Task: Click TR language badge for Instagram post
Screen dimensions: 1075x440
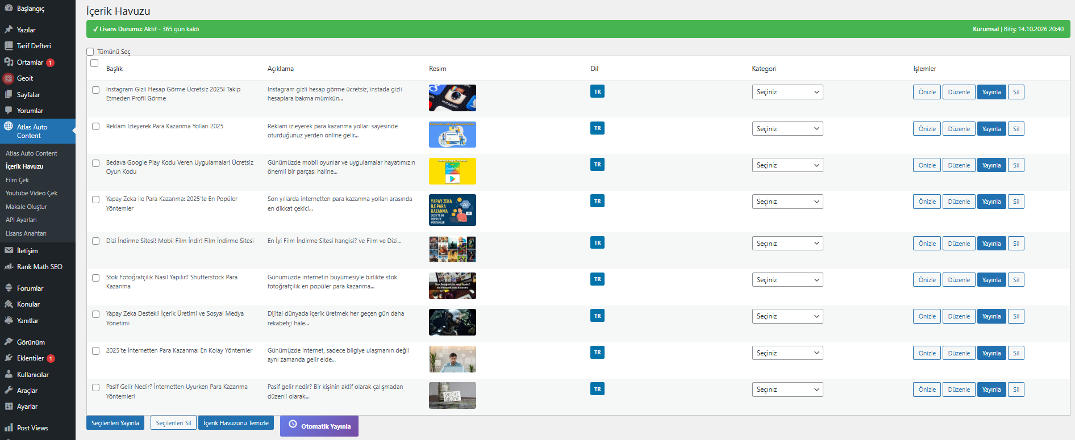Action: (x=597, y=91)
